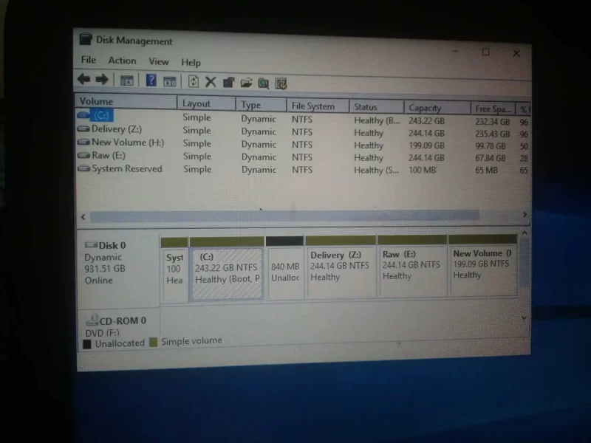This screenshot has height=443, width=591.
Task: Click the Forward arrow toolbar icon
Action: (x=102, y=80)
